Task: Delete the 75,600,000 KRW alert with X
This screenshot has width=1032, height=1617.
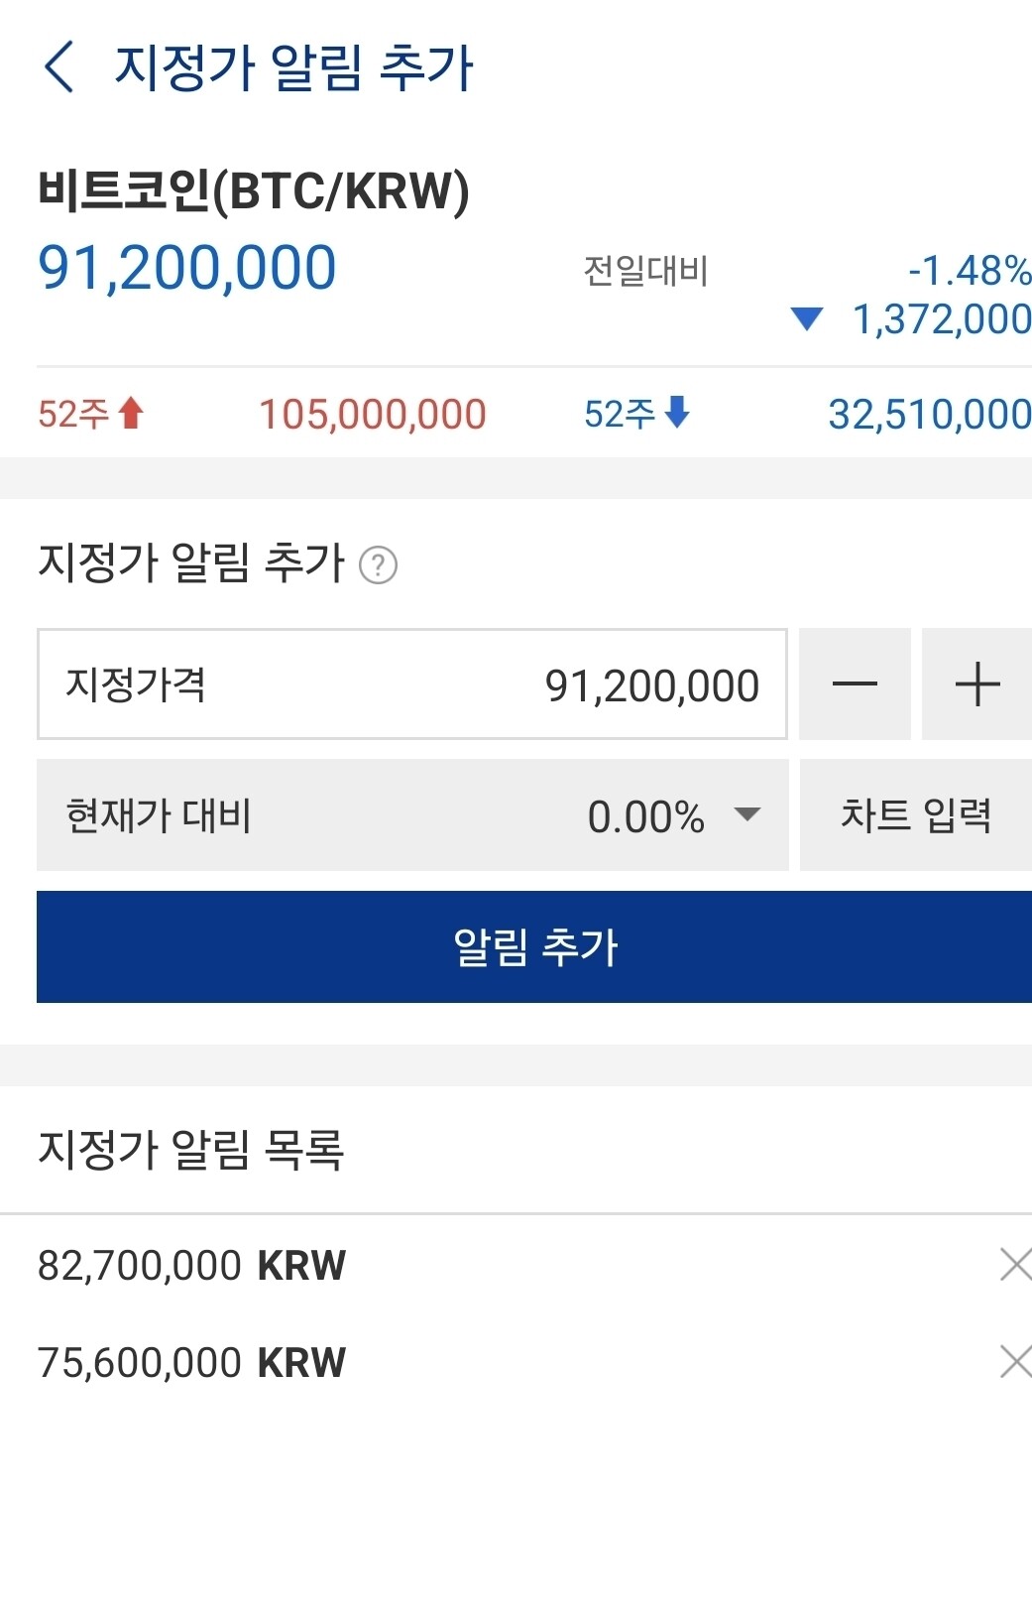Action: click(x=1013, y=1361)
